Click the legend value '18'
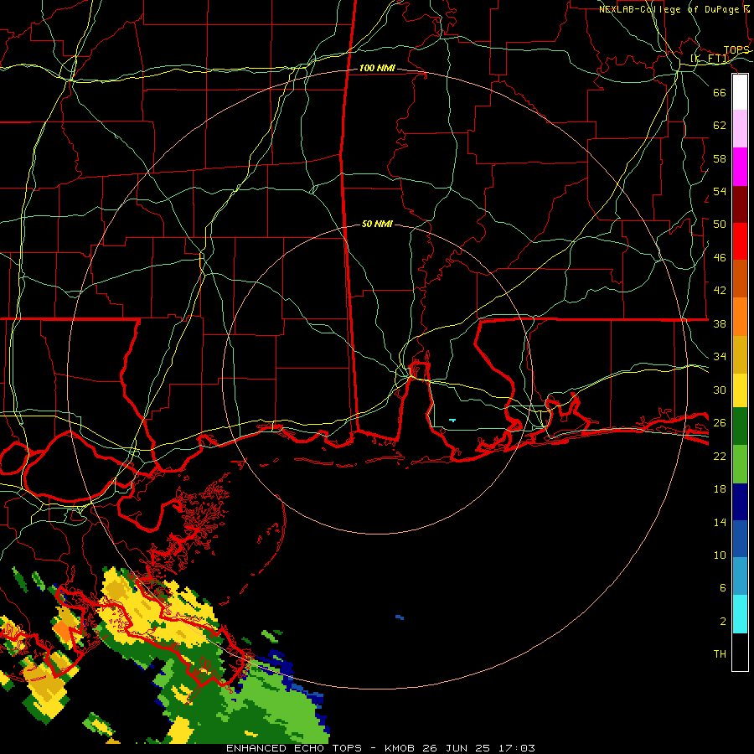The image size is (754, 754). tap(720, 489)
